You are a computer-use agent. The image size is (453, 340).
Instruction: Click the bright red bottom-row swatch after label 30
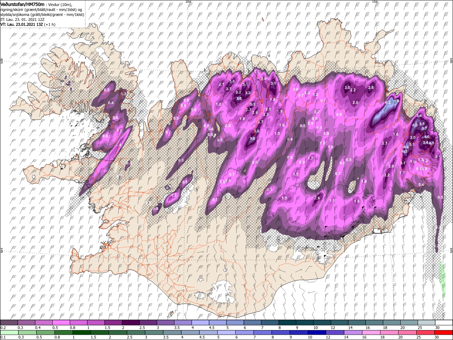click(443, 332)
